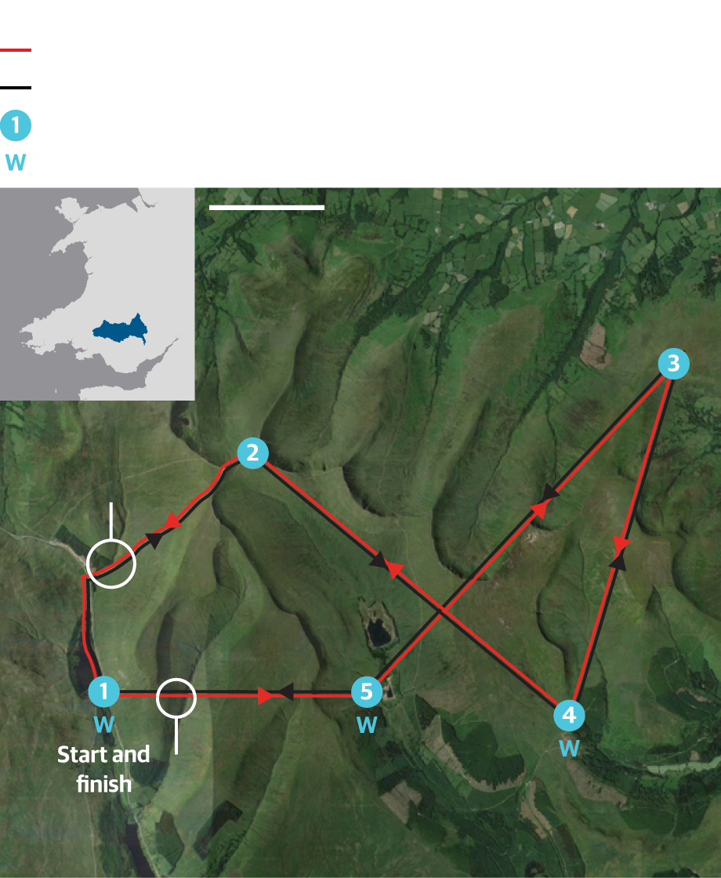
Task: Click waypoint marker 2 on the map
Action: (x=252, y=453)
